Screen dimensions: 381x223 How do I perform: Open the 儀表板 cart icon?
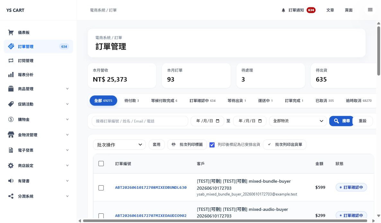pos(11,32)
